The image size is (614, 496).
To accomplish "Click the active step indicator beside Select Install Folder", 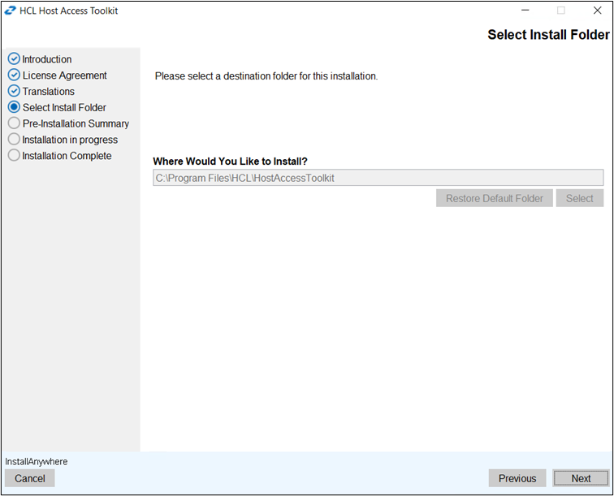I will click(14, 107).
